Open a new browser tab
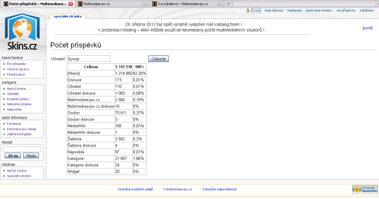 (x=229, y=3)
